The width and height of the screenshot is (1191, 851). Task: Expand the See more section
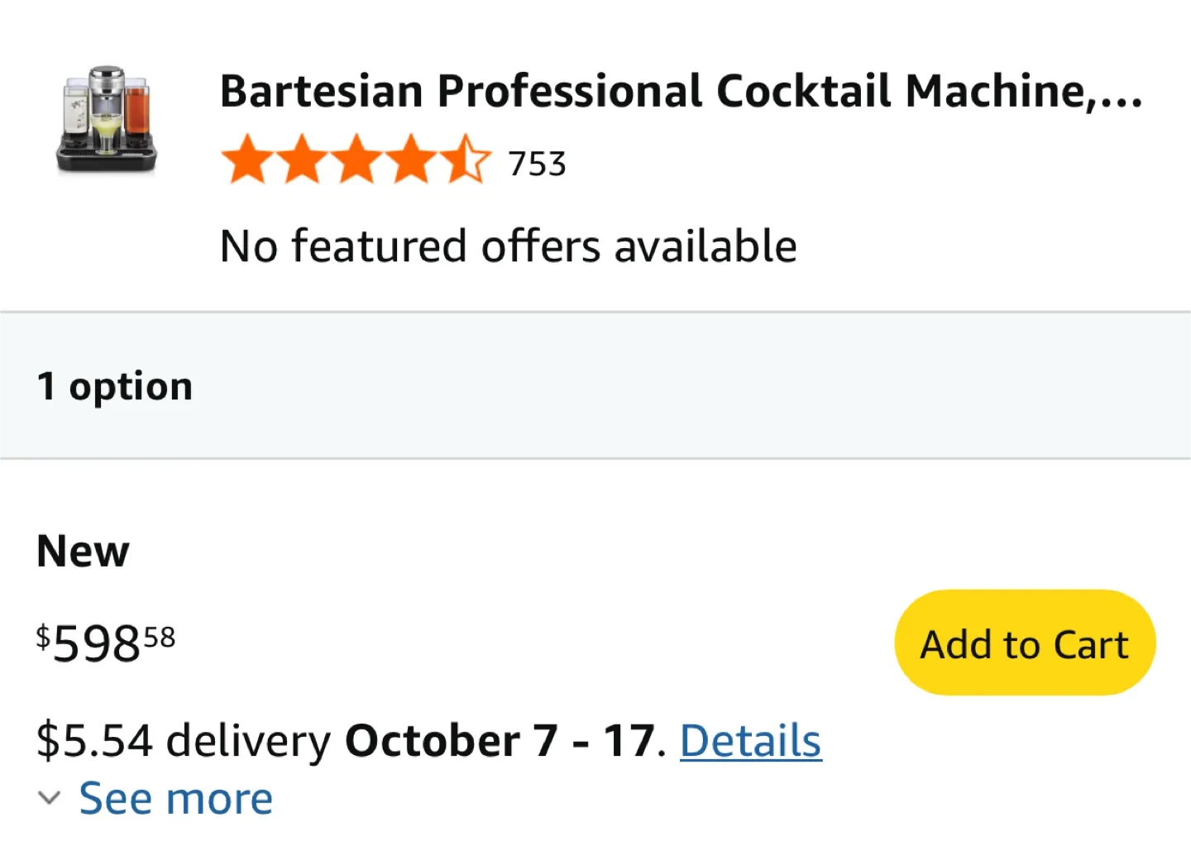(x=175, y=797)
